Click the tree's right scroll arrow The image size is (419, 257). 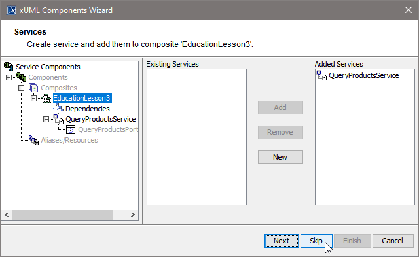[132, 215]
